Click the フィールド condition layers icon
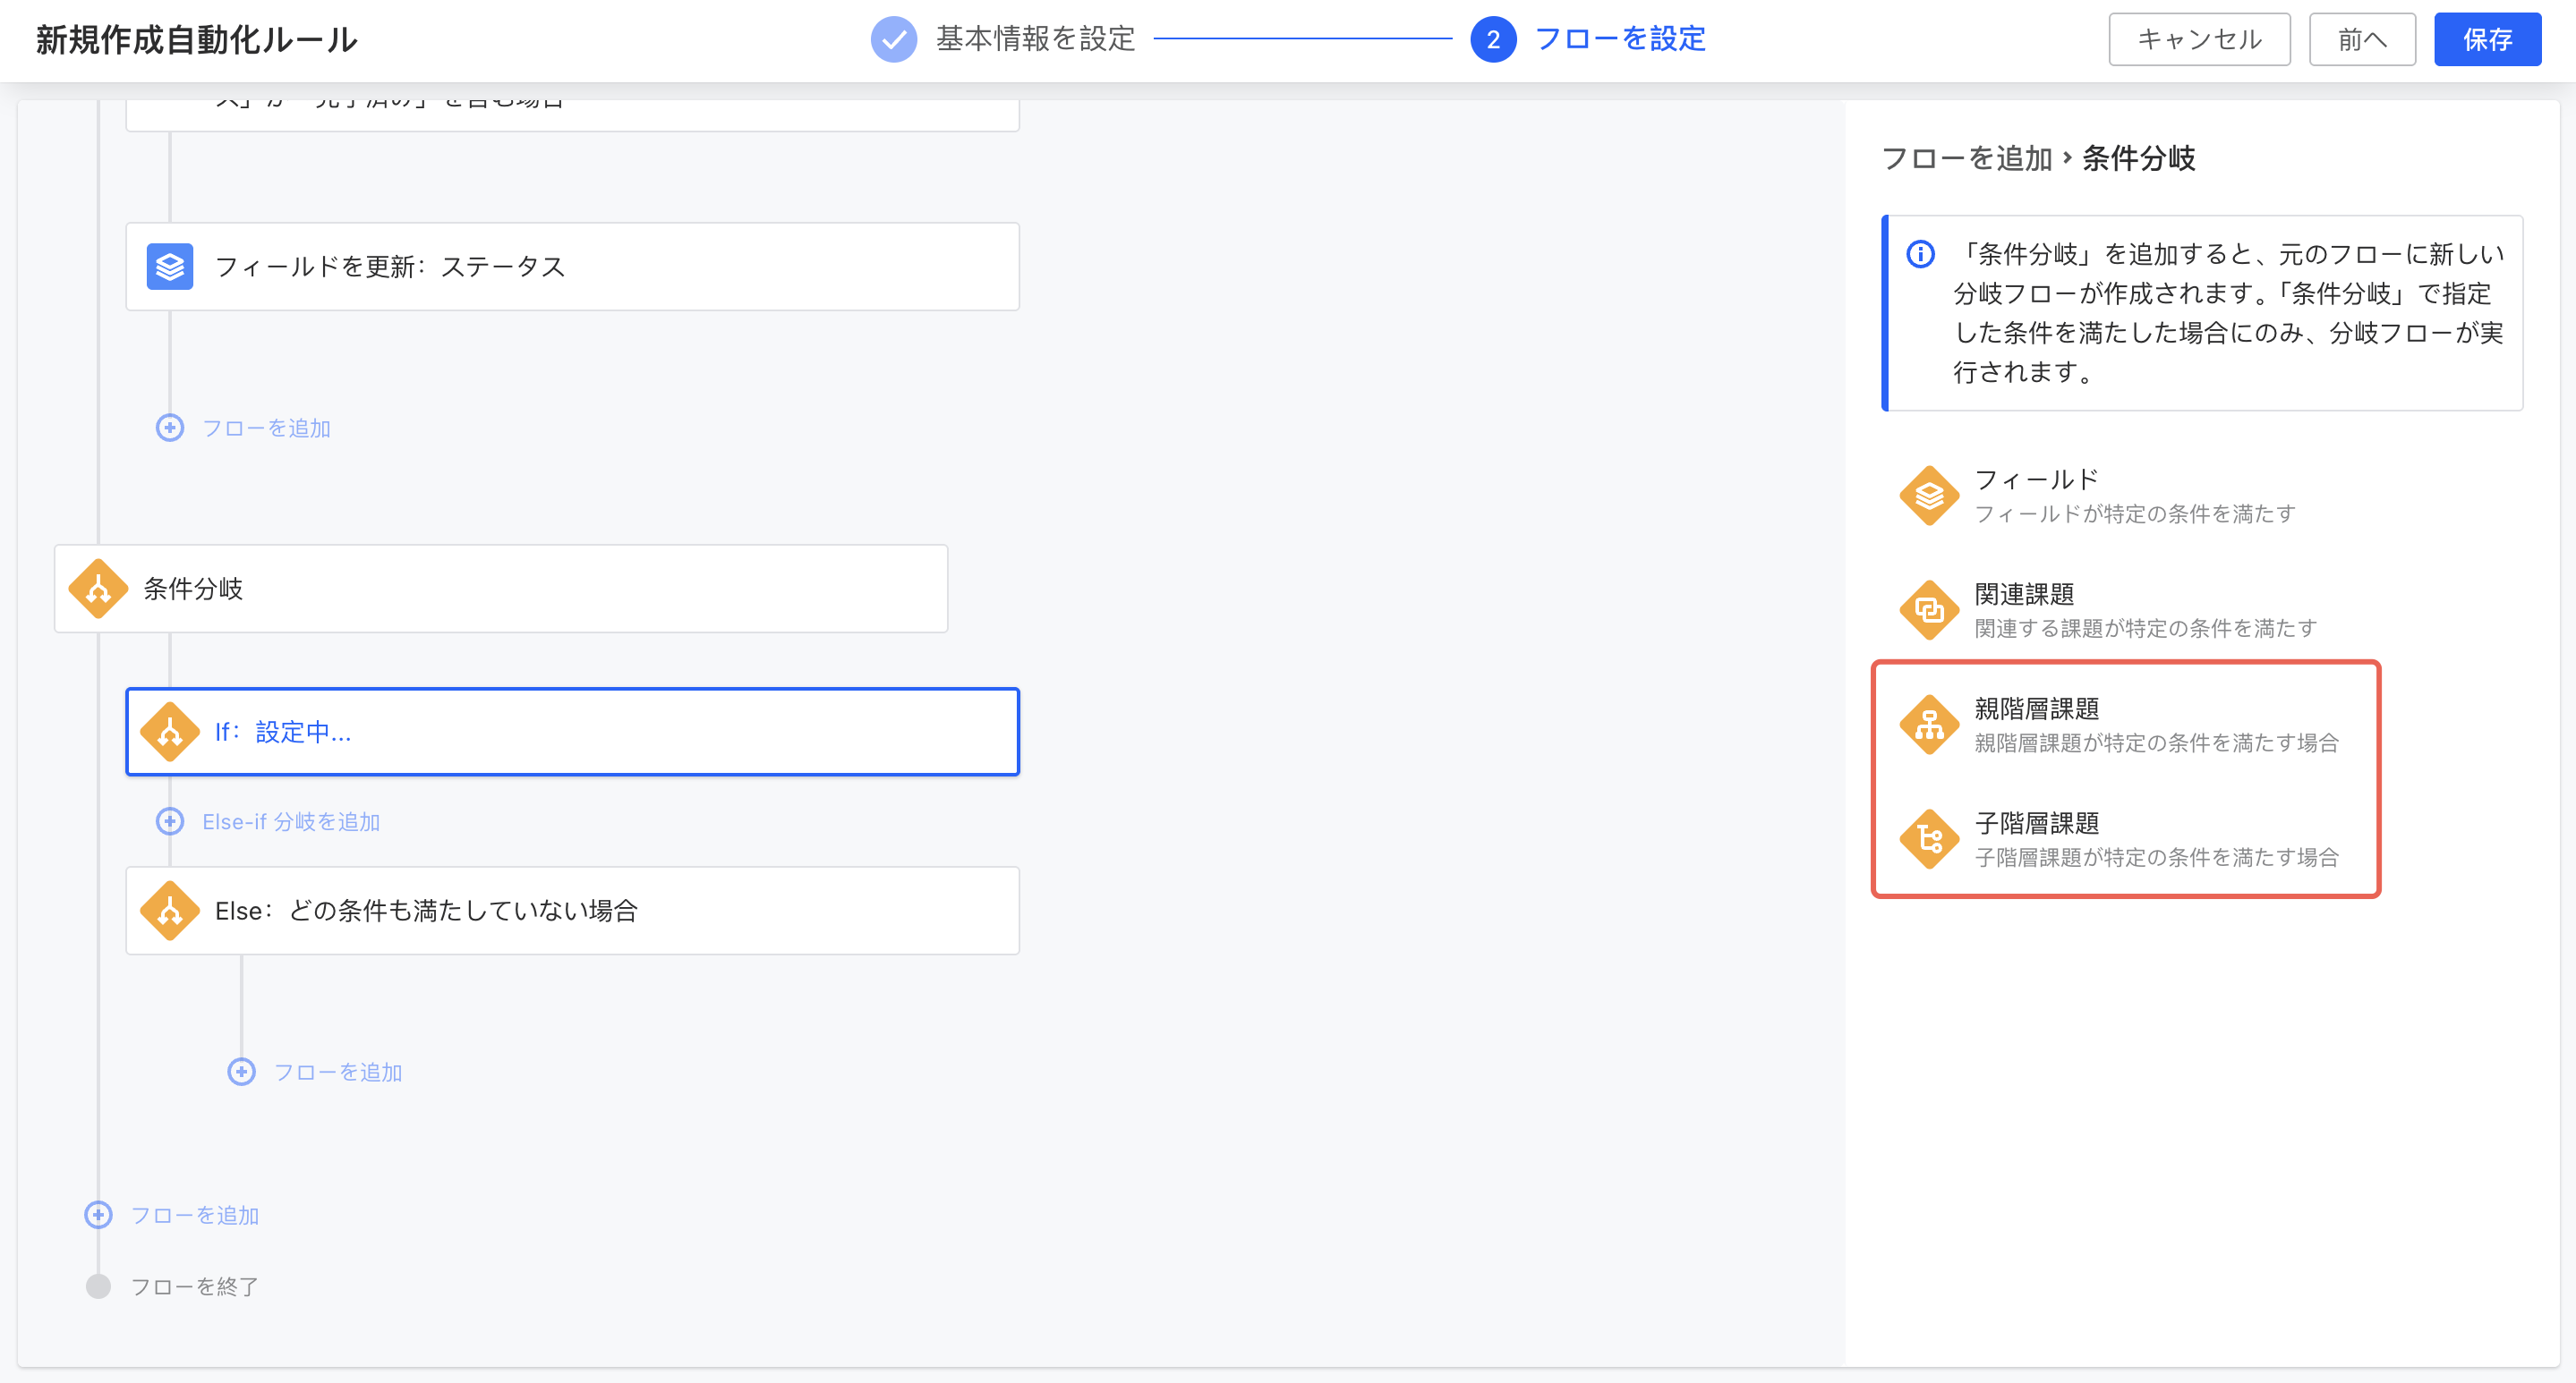 click(x=1929, y=496)
